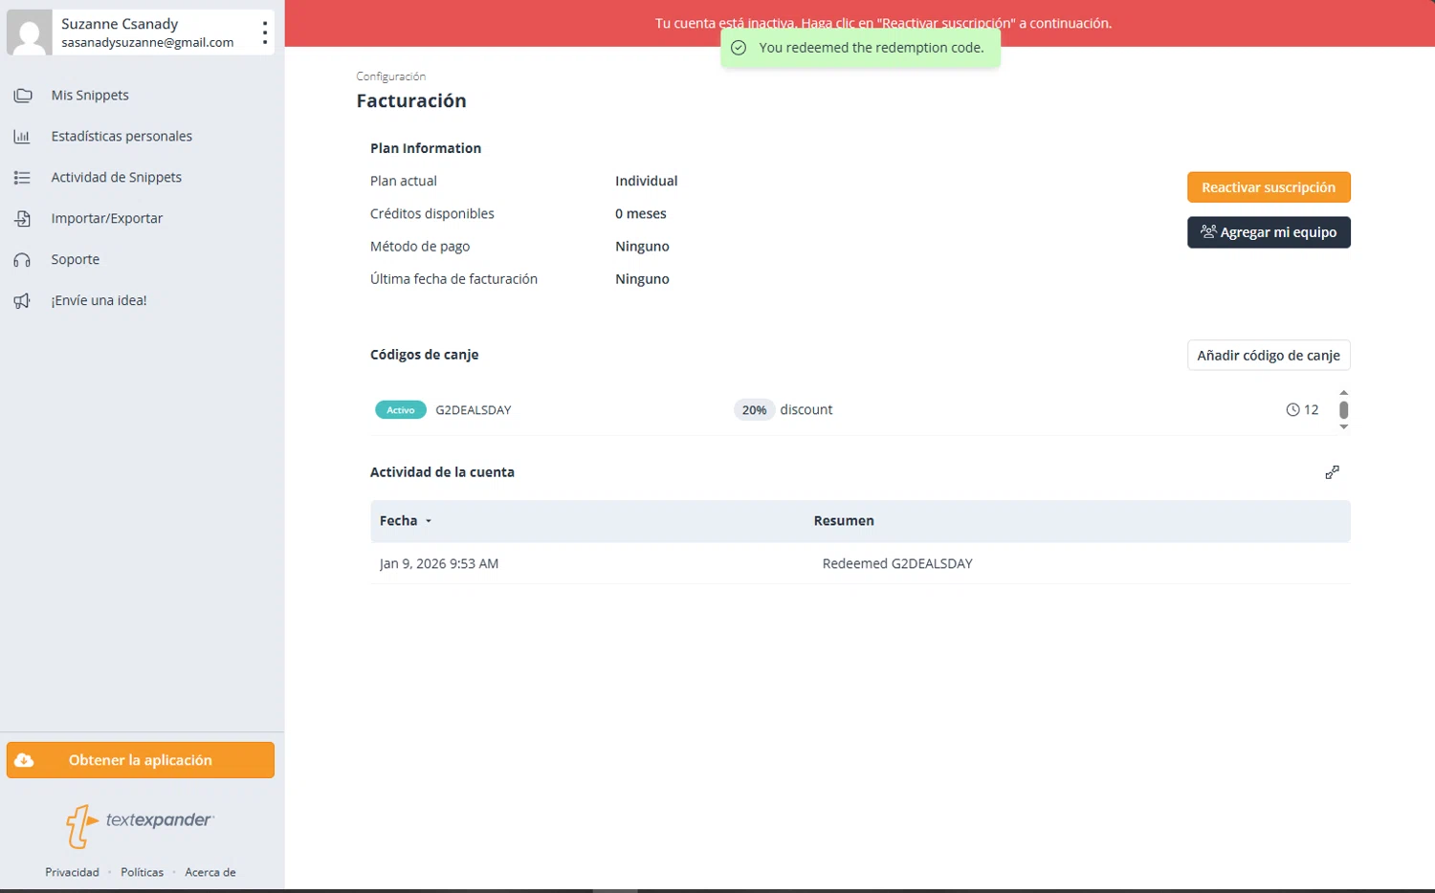Select Importar/Exportar in the sidebar
The image size is (1435, 893).
click(107, 219)
